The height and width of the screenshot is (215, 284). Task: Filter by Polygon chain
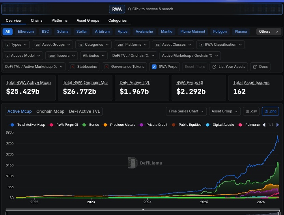click(220, 32)
